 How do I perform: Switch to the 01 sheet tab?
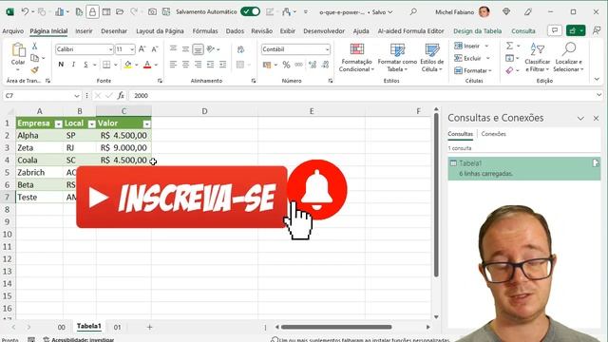[117, 327]
